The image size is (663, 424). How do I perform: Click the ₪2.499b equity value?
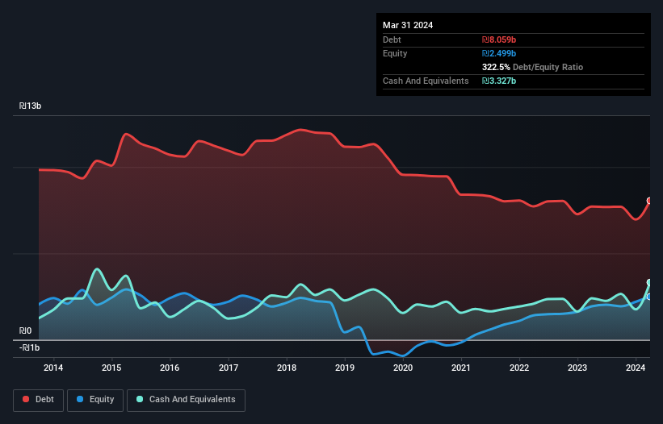pyautogui.click(x=499, y=53)
